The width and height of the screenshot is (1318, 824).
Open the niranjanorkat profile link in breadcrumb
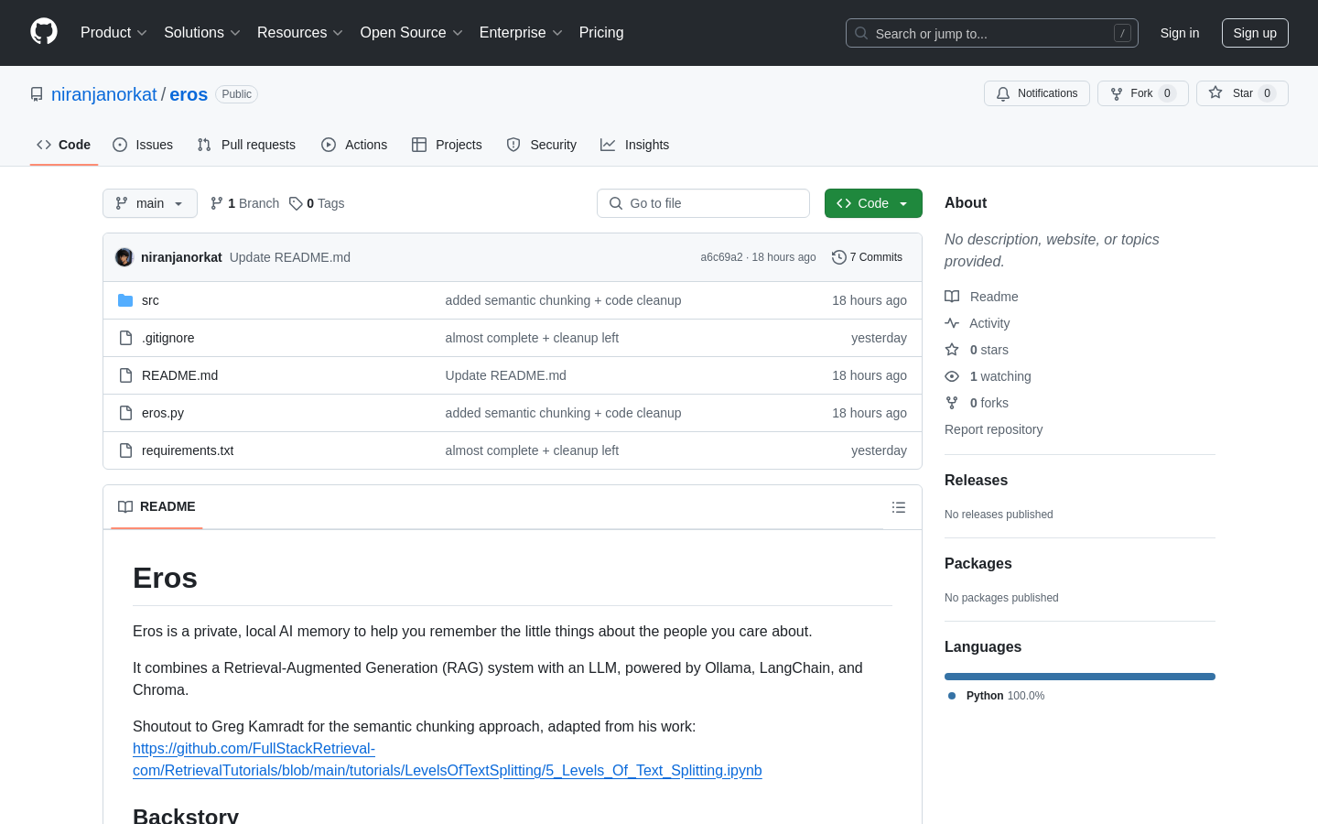tap(104, 94)
